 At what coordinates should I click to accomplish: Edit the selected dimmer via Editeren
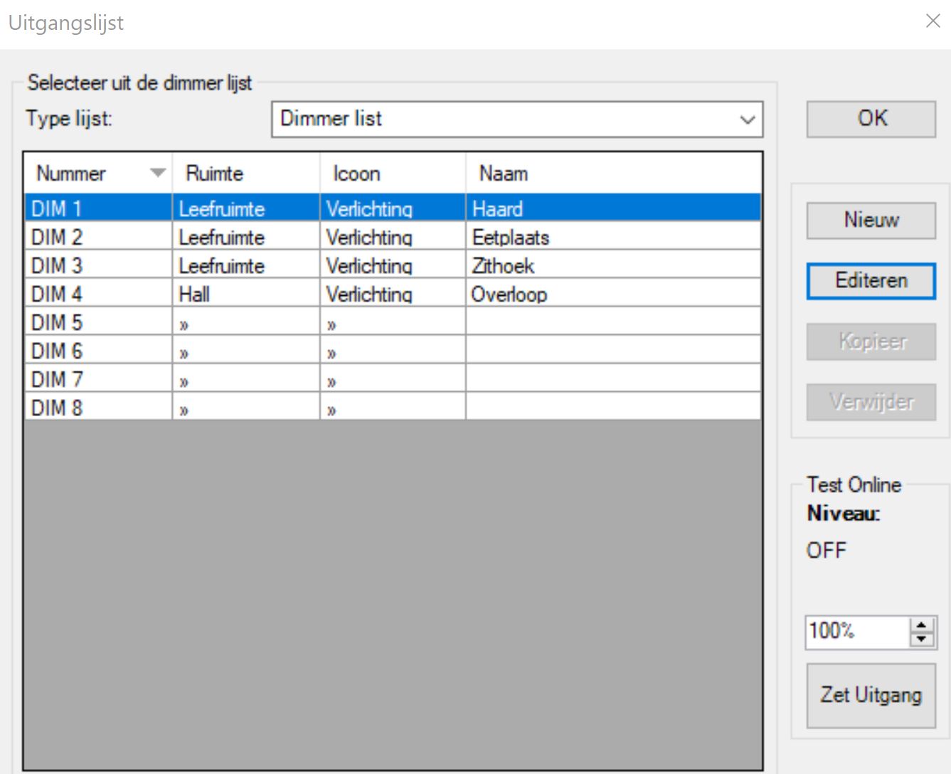pyautogui.click(x=870, y=281)
